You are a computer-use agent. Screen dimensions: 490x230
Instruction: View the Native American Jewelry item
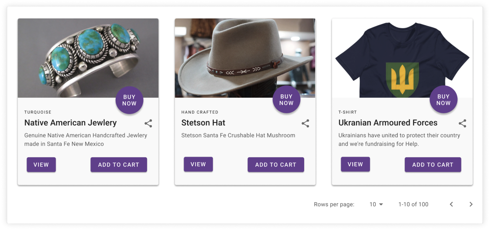click(x=41, y=165)
